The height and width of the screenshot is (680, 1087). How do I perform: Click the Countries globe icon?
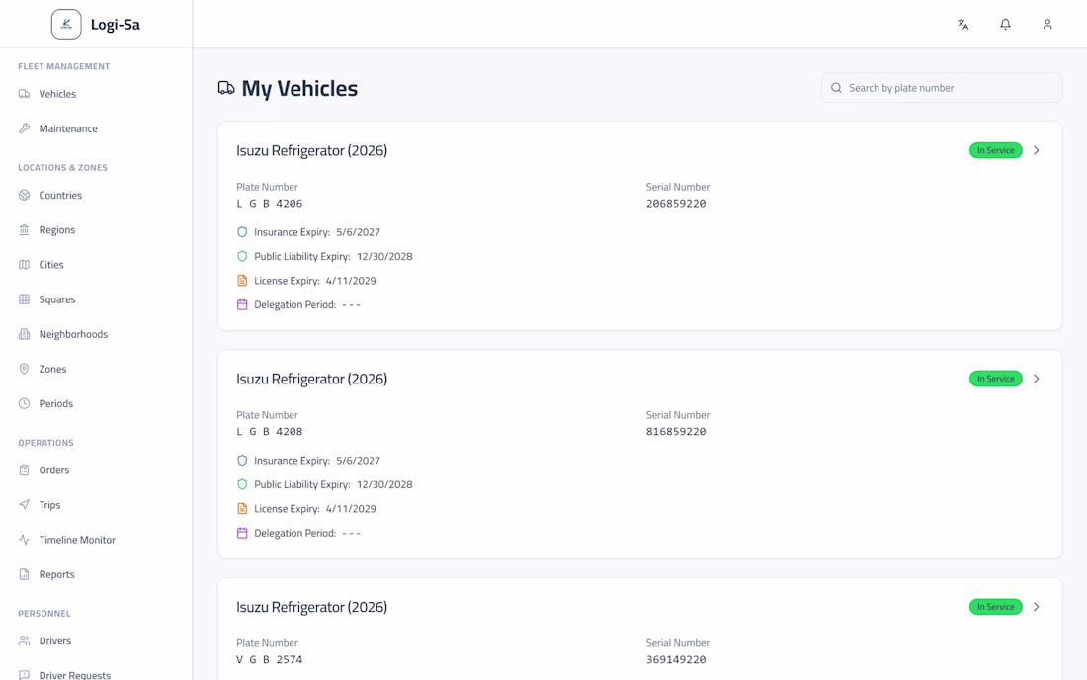click(25, 195)
